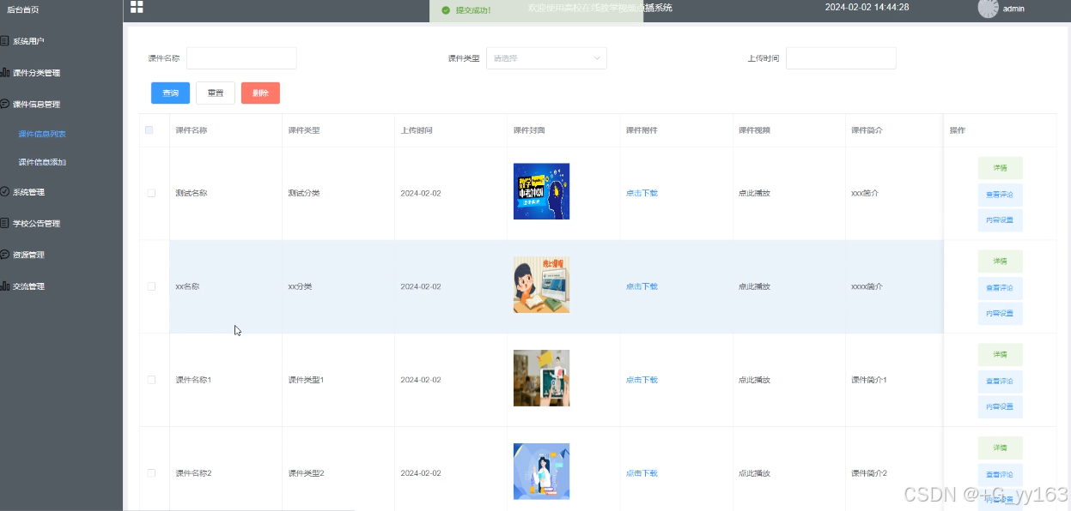Check the checkbox for row xx名称
Image resolution: width=1071 pixels, height=511 pixels.
151,286
